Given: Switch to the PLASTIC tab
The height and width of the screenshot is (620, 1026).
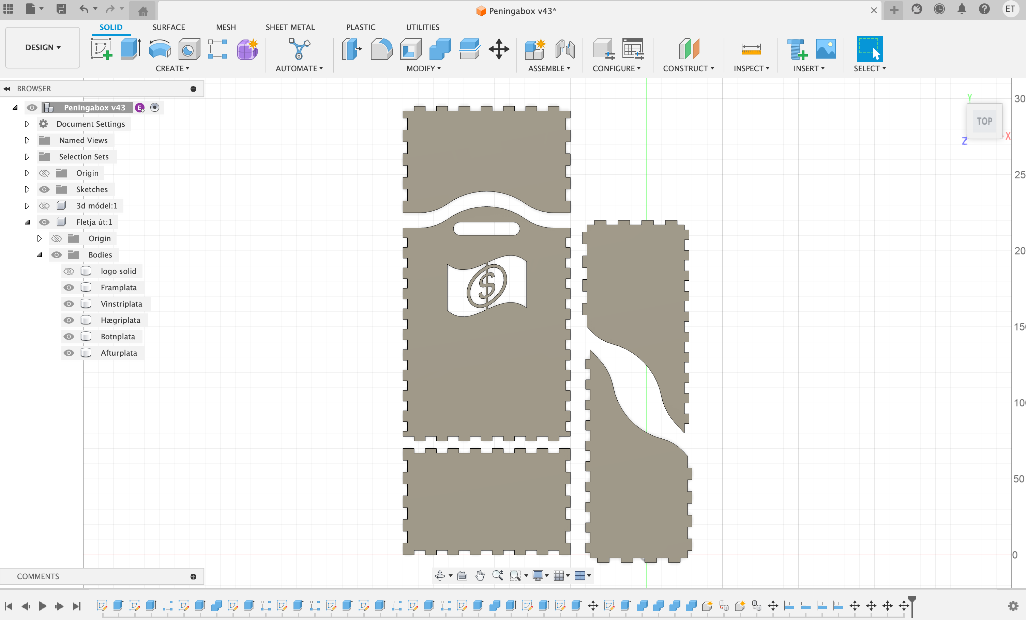Looking at the screenshot, I should point(361,27).
